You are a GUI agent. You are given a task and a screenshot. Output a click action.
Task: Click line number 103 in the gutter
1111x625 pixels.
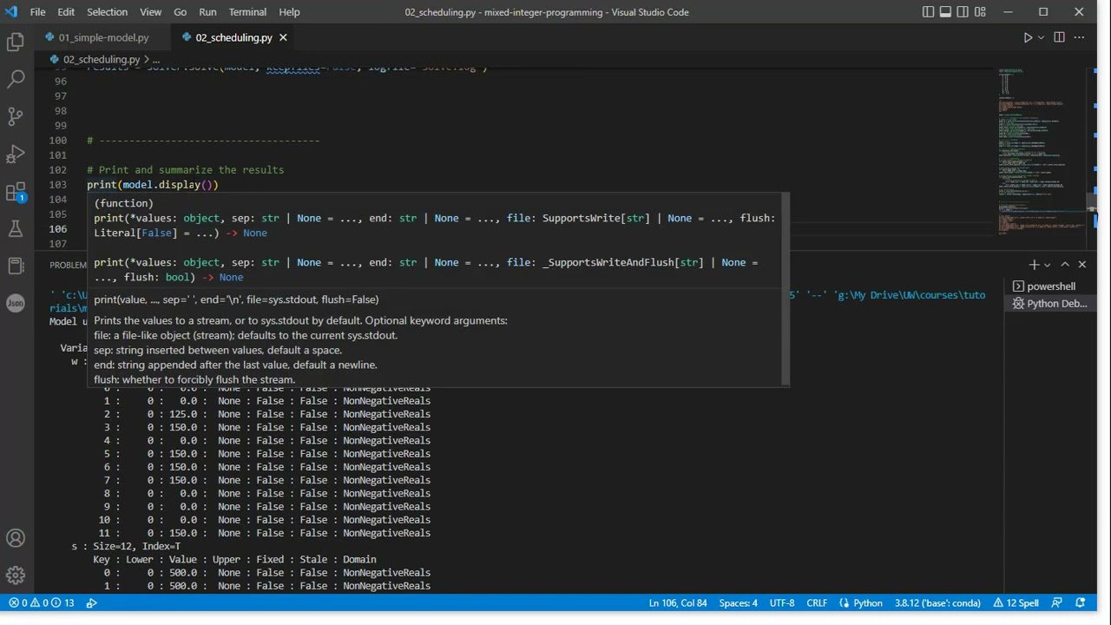click(58, 185)
